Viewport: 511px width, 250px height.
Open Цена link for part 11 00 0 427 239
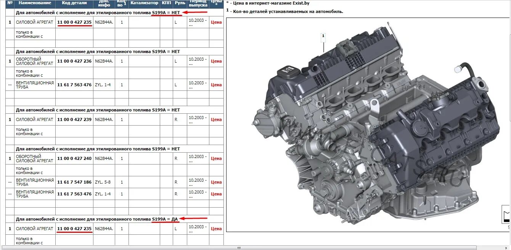pos(216,119)
